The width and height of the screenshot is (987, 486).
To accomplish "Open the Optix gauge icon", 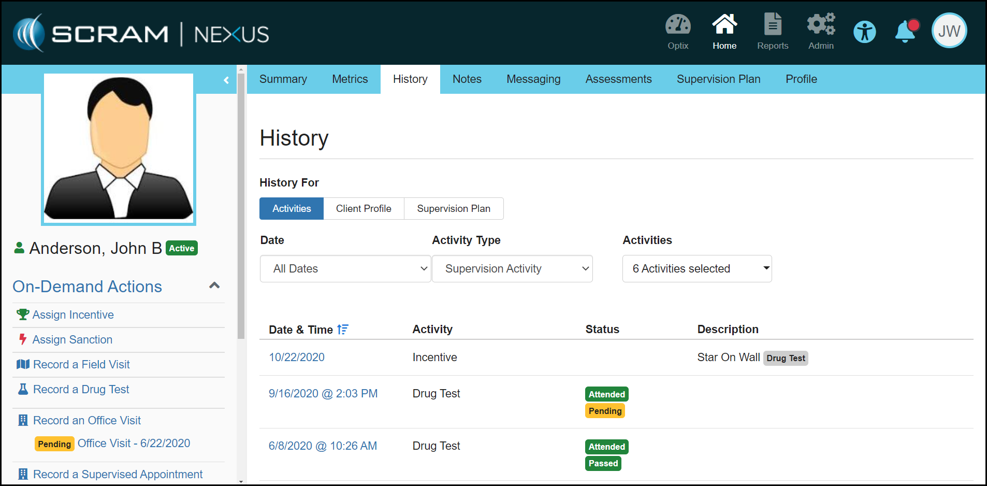I will point(677,25).
